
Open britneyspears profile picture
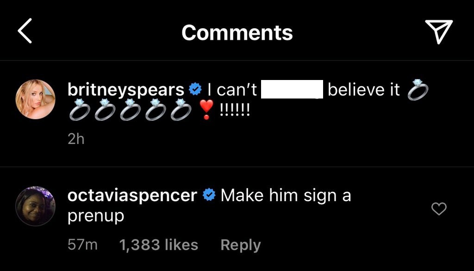coord(36,99)
